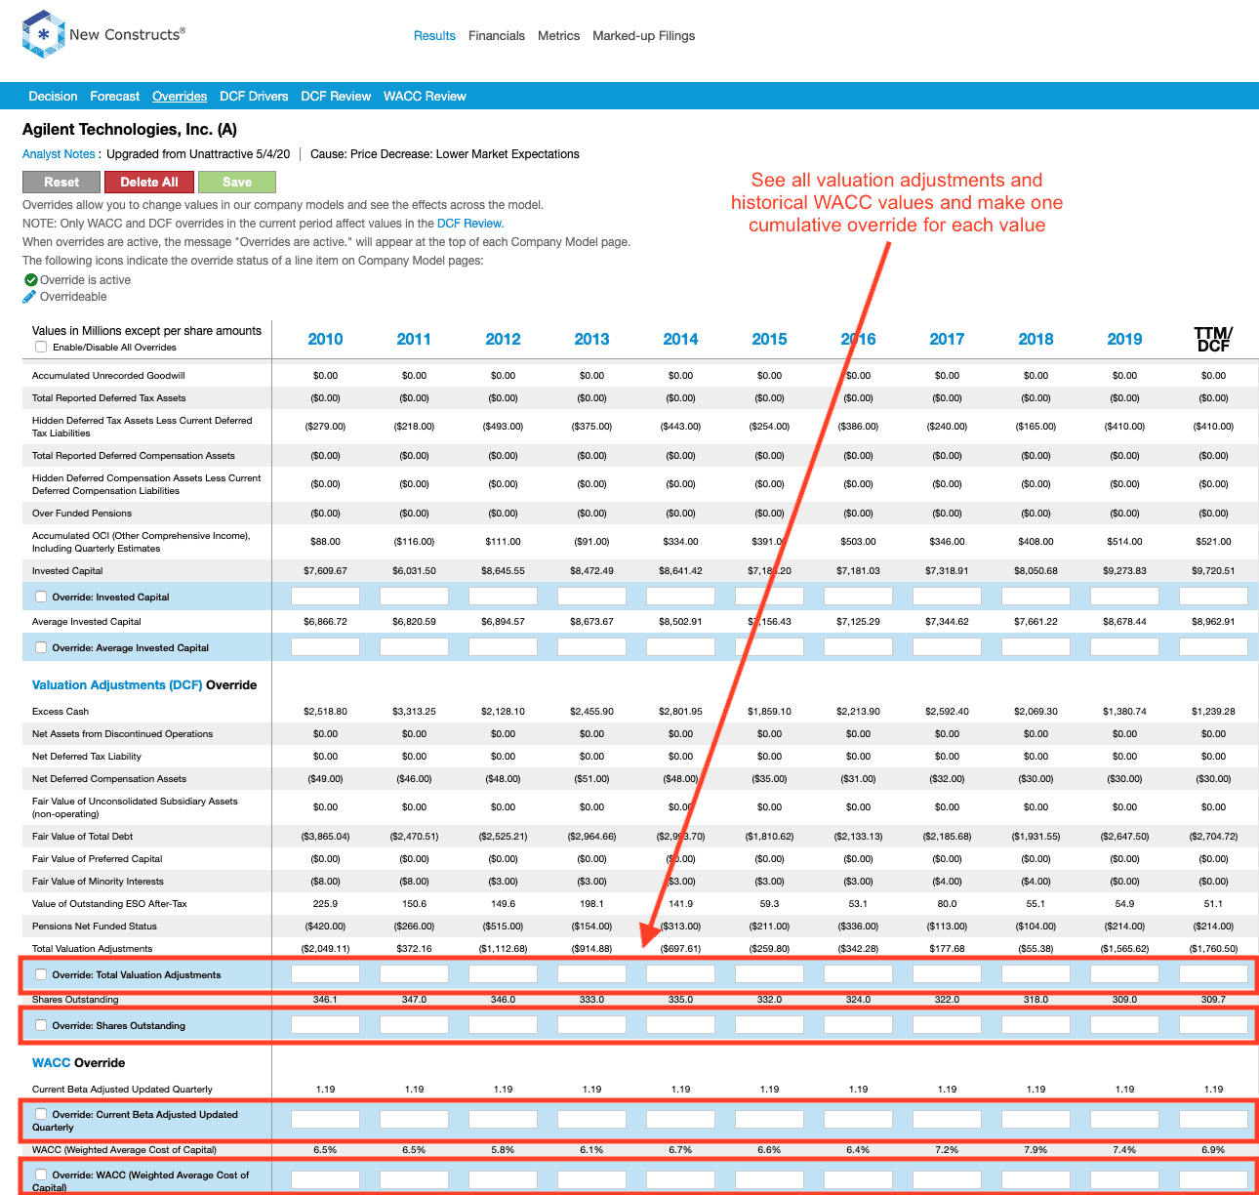Click the red Delete All button
Image resolution: width=1259 pixels, height=1195 pixels.
149,183
